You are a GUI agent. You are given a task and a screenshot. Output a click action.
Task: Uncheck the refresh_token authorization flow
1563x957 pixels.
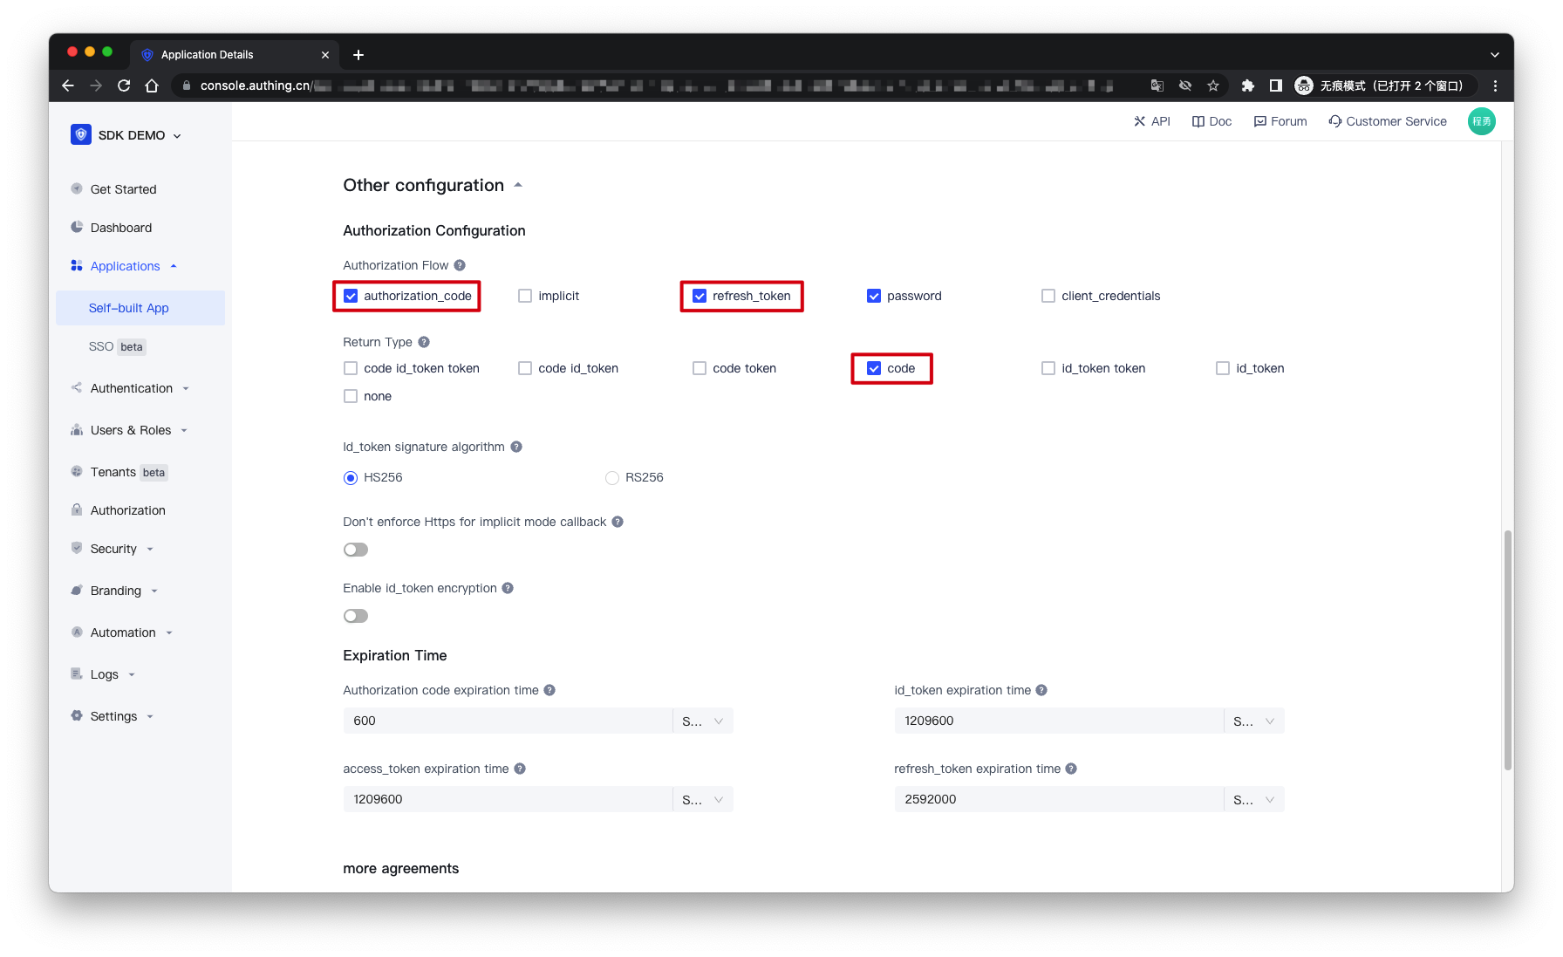(699, 296)
